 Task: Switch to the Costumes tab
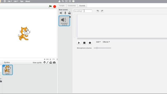tap(72, 6)
